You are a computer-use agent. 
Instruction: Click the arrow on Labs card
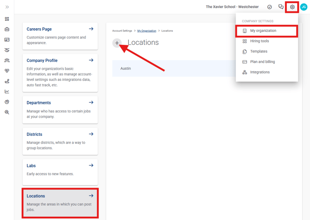pos(91,165)
